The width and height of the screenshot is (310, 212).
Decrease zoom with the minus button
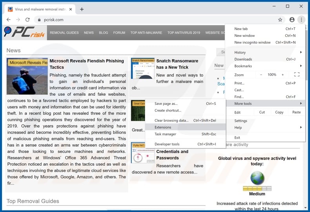(x=261, y=75)
